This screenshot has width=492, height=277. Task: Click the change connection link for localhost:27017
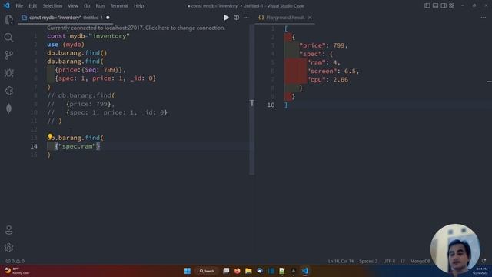tap(136, 28)
